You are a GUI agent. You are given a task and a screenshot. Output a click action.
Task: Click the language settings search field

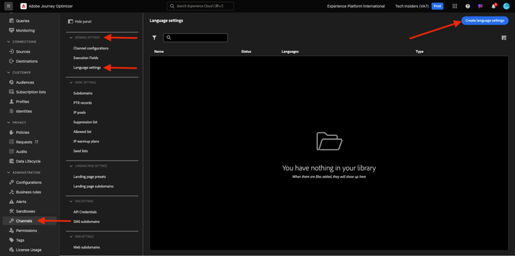click(196, 38)
